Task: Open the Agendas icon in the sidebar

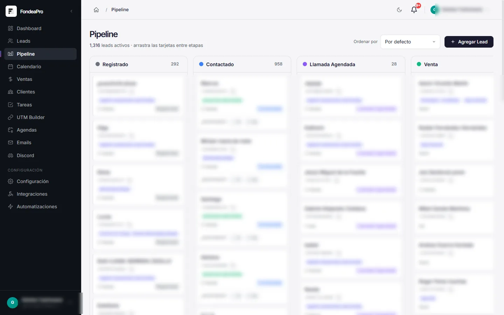Action: (10, 130)
